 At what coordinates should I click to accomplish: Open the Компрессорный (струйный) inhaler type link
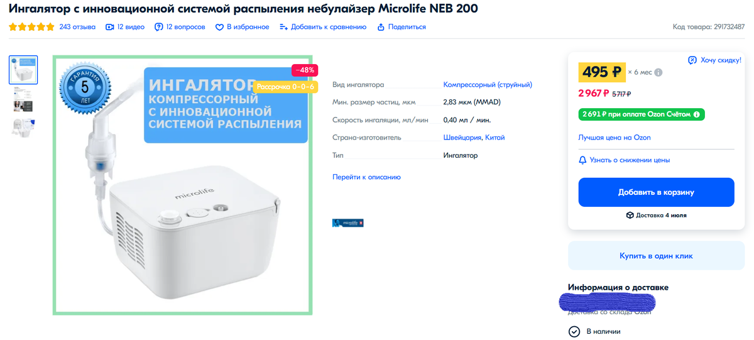coord(488,85)
